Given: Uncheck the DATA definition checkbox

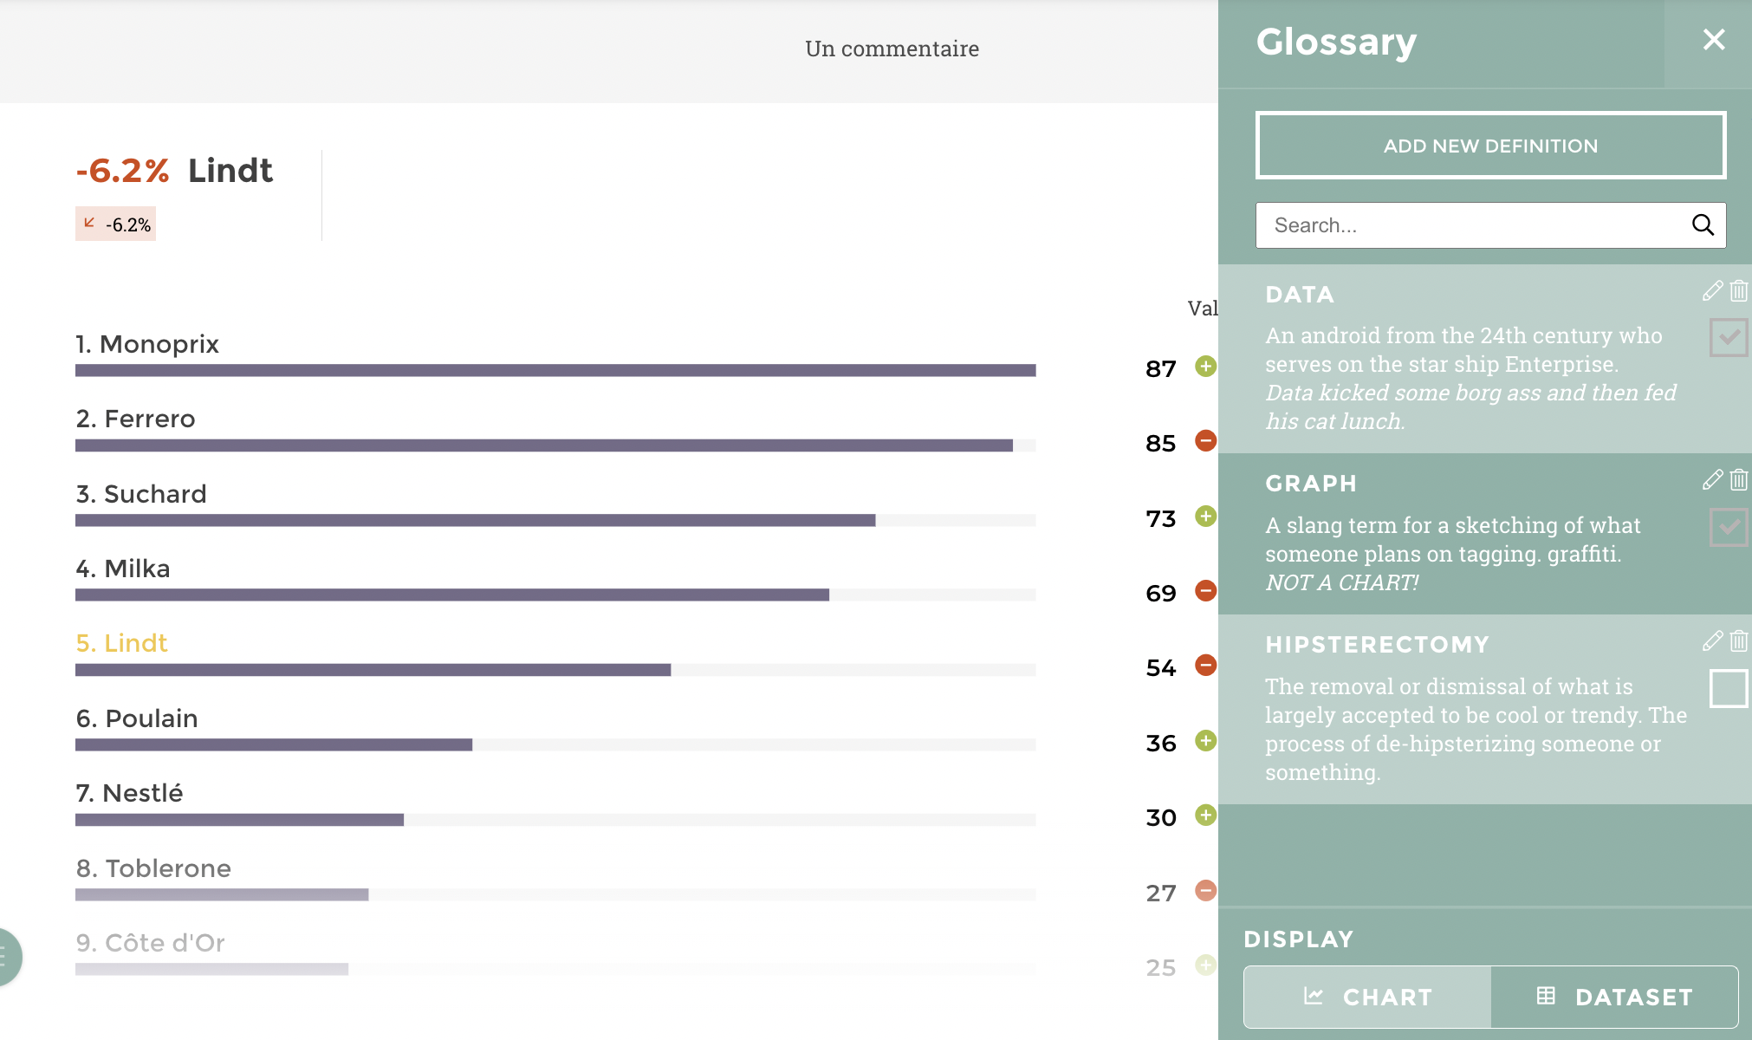Looking at the screenshot, I should (1729, 338).
